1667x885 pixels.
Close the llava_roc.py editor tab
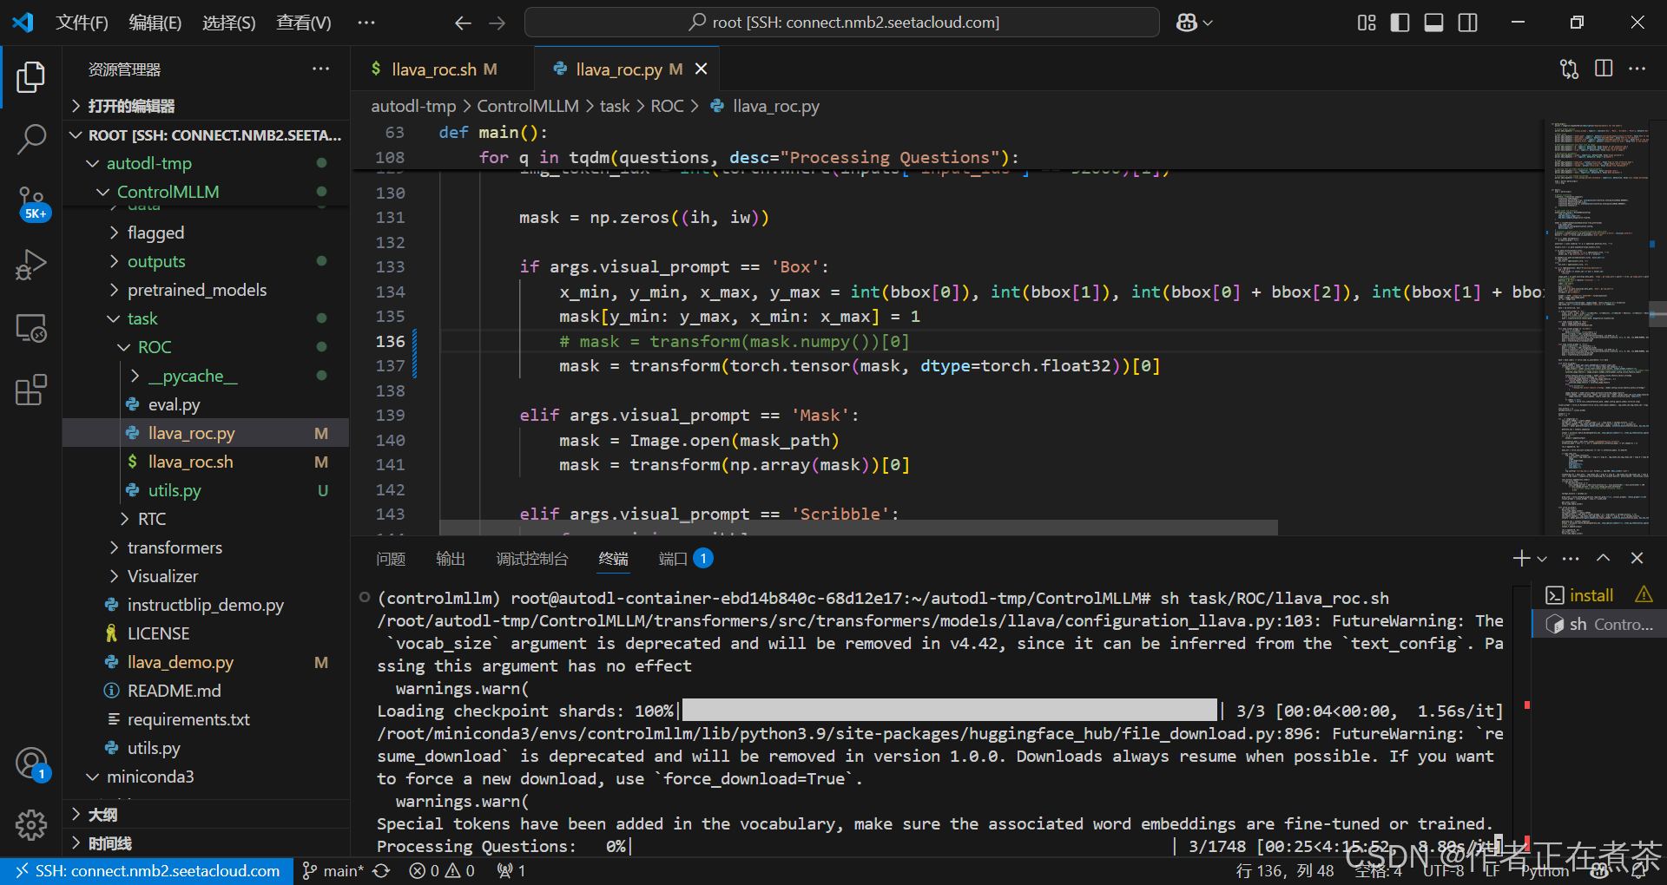coord(701,69)
